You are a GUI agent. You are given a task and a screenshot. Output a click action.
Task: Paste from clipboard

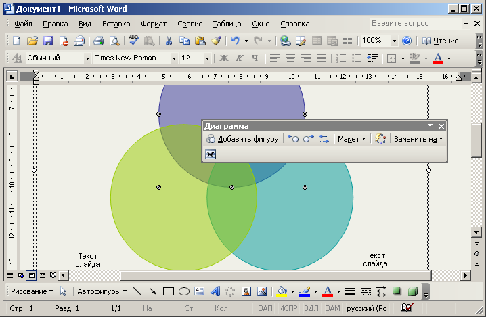tap(200, 41)
